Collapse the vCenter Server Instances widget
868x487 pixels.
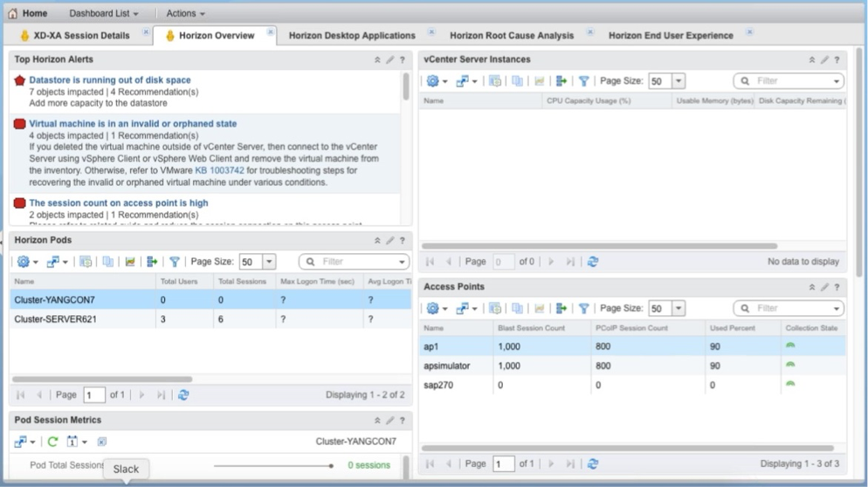pos(811,59)
